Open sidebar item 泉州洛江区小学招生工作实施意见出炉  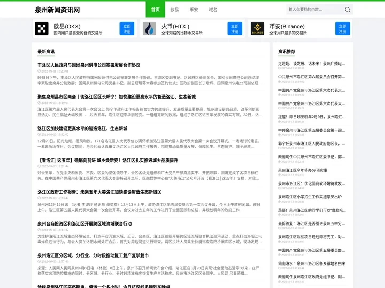coord(310,197)
